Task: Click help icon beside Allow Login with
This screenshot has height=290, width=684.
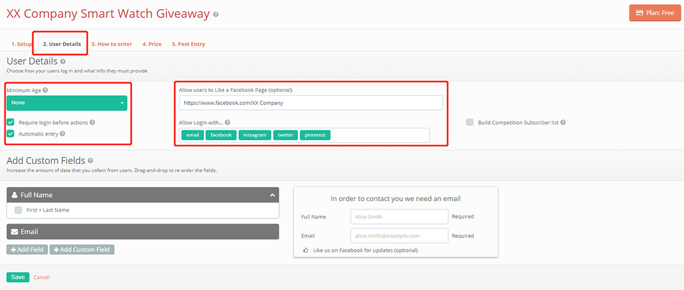Action: 228,122
